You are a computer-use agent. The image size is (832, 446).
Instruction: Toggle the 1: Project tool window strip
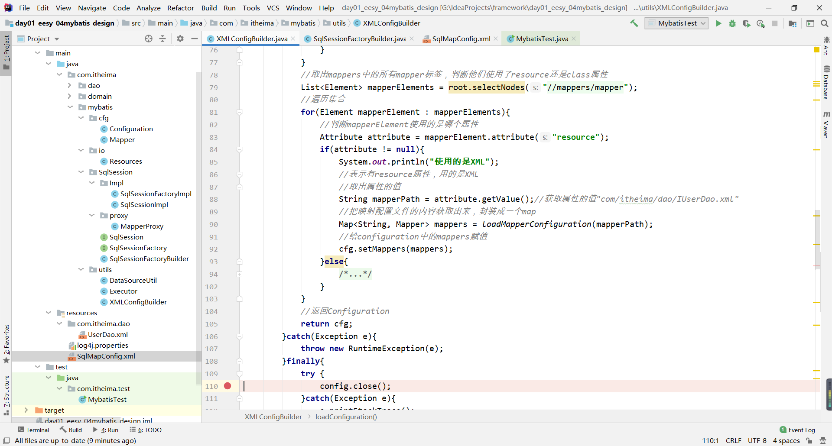point(6,52)
